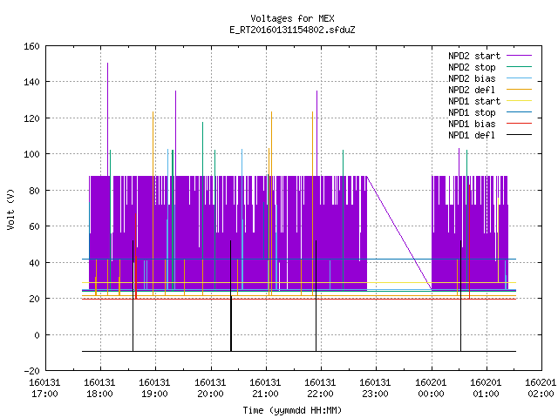Click the purple NPD2 start legend line
This screenshot has height=418, width=558.
click(x=519, y=56)
